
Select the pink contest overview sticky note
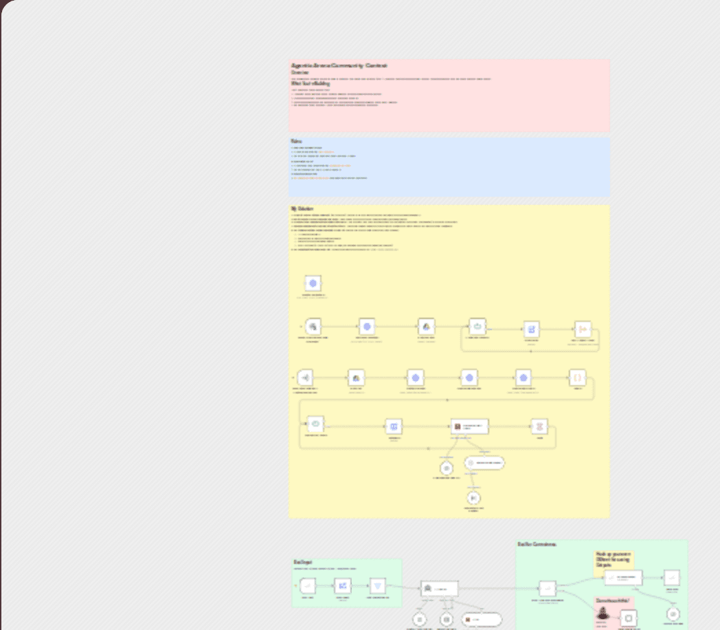tap(449, 96)
